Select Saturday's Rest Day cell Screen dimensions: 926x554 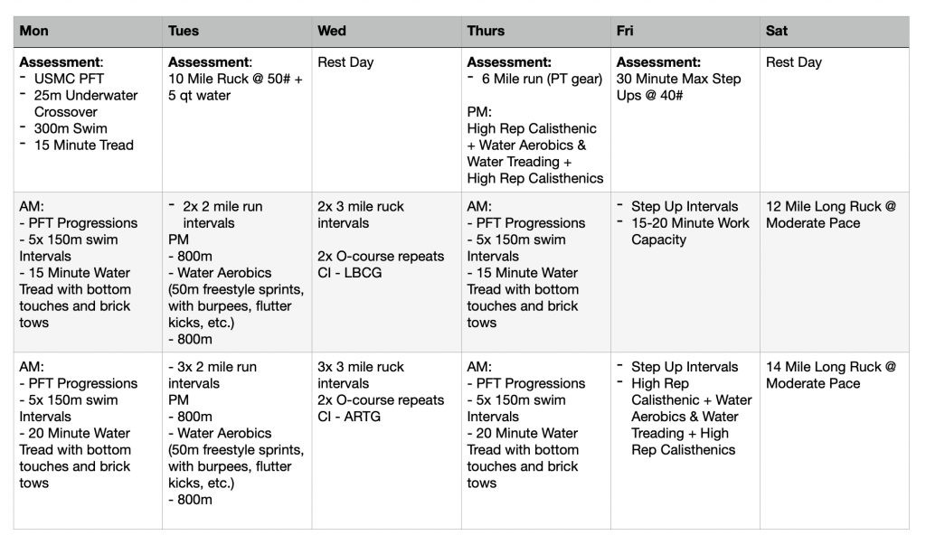coord(793,63)
